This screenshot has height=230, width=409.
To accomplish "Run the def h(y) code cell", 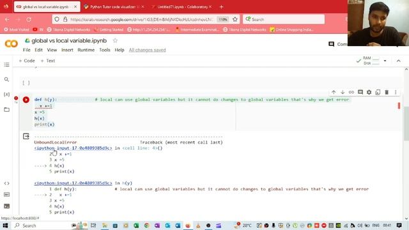I will tap(26, 100).
